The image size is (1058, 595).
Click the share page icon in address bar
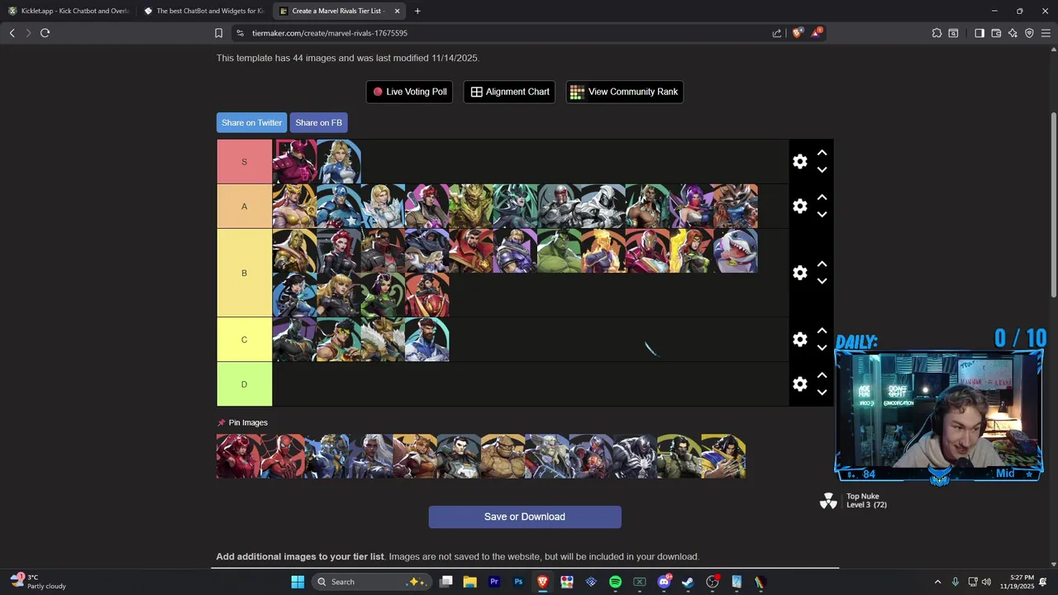pyautogui.click(x=777, y=33)
